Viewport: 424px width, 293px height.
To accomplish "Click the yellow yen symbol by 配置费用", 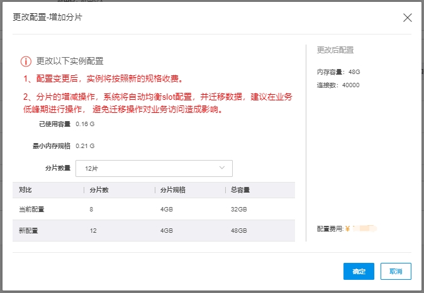I will click(347, 229).
